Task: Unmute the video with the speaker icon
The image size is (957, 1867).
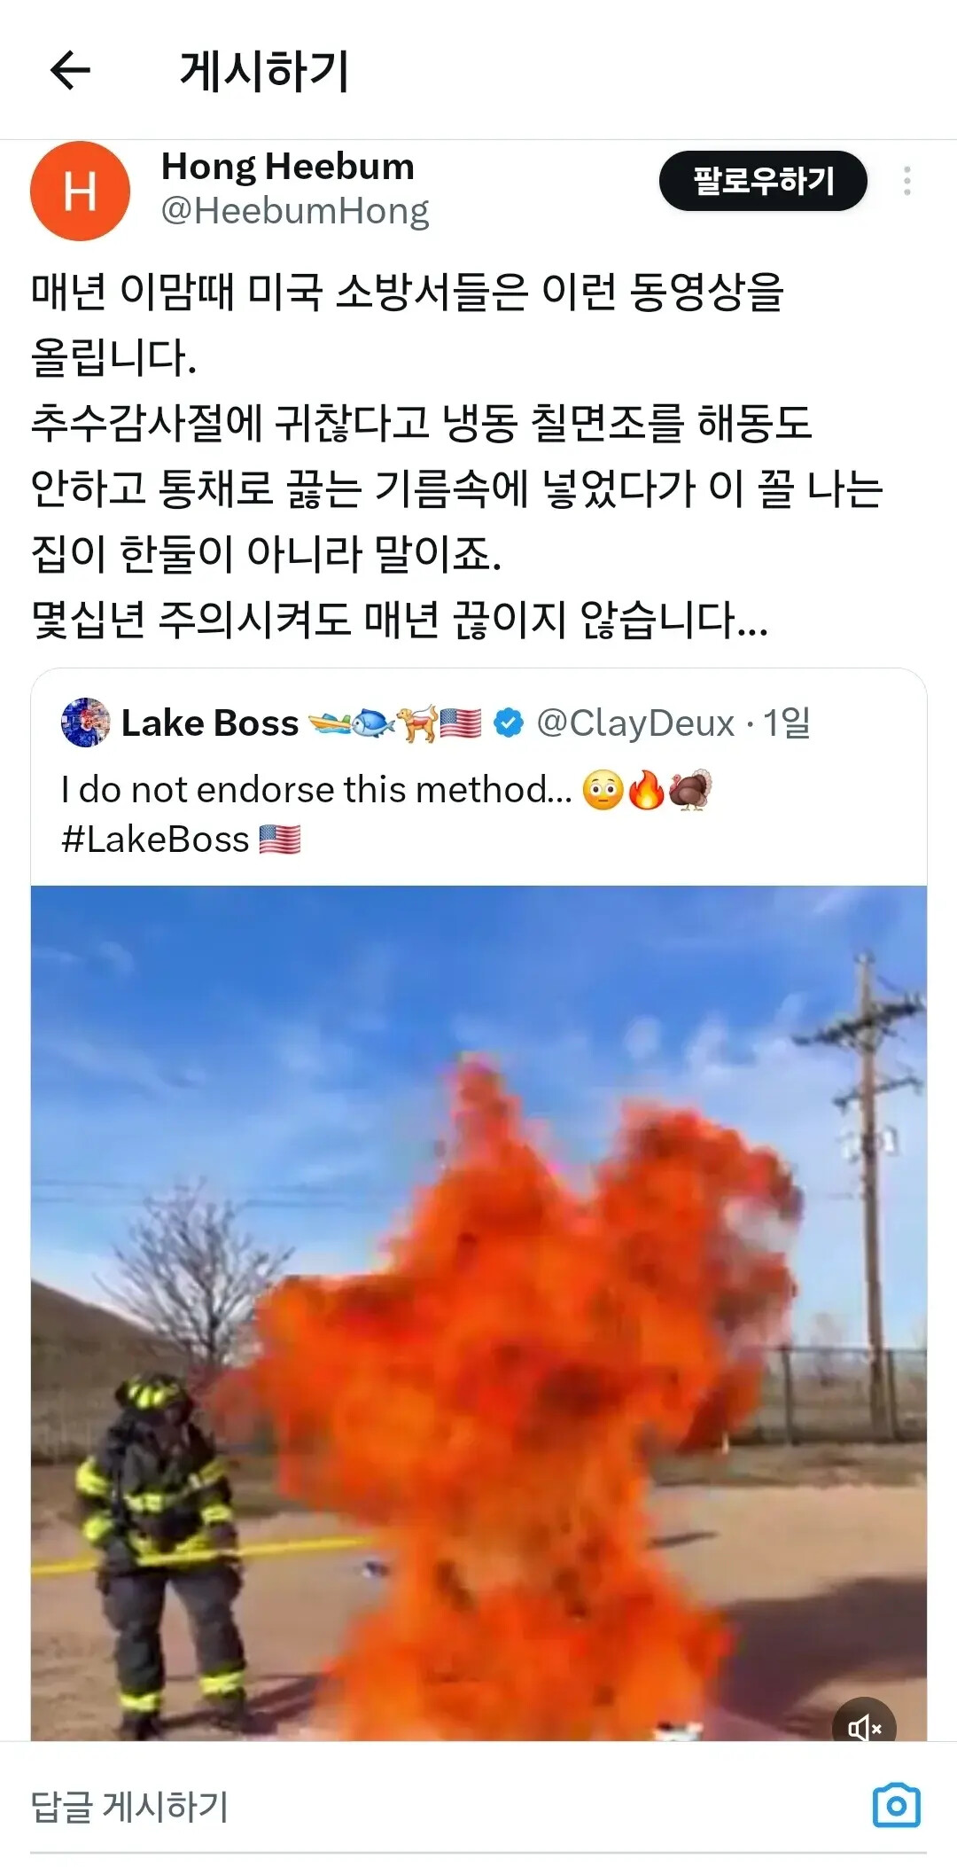Action: (864, 1728)
